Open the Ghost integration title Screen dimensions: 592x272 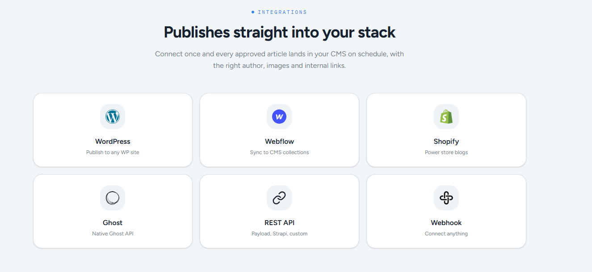pyautogui.click(x=113, y=223)
